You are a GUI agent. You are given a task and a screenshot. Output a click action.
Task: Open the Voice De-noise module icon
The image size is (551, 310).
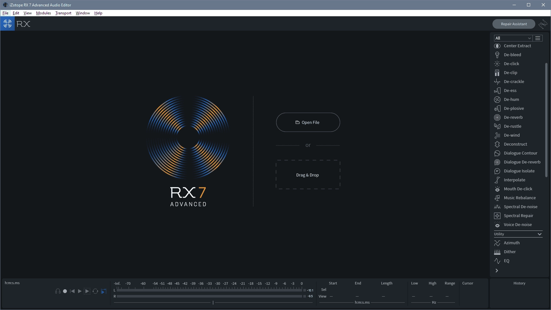click(x=497, y=225)
